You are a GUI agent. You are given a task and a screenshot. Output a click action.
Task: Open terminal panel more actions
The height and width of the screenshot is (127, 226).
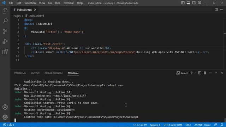coord(210,73)
